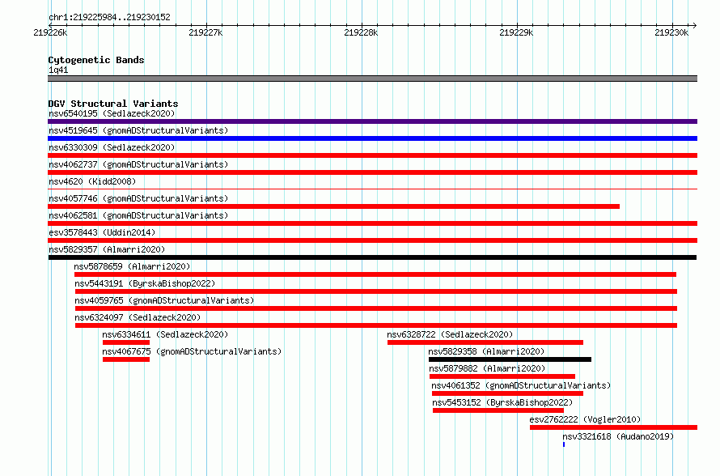Open the esv2762222 (Vogler2010) label
Viewport: 720px width, 476px height.
[x=585, y=419]
